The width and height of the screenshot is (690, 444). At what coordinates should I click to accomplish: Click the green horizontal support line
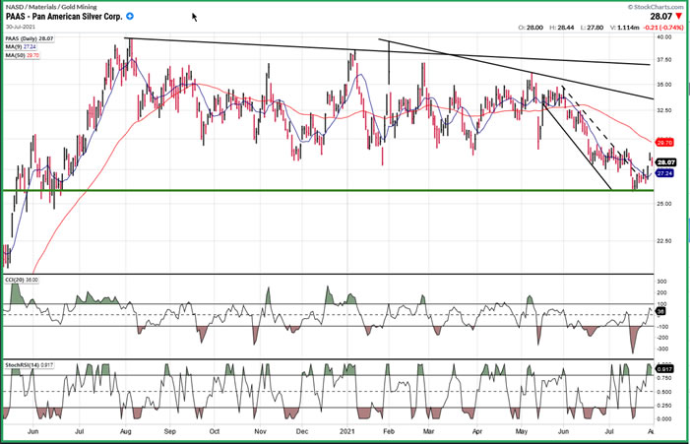point(295,190)
